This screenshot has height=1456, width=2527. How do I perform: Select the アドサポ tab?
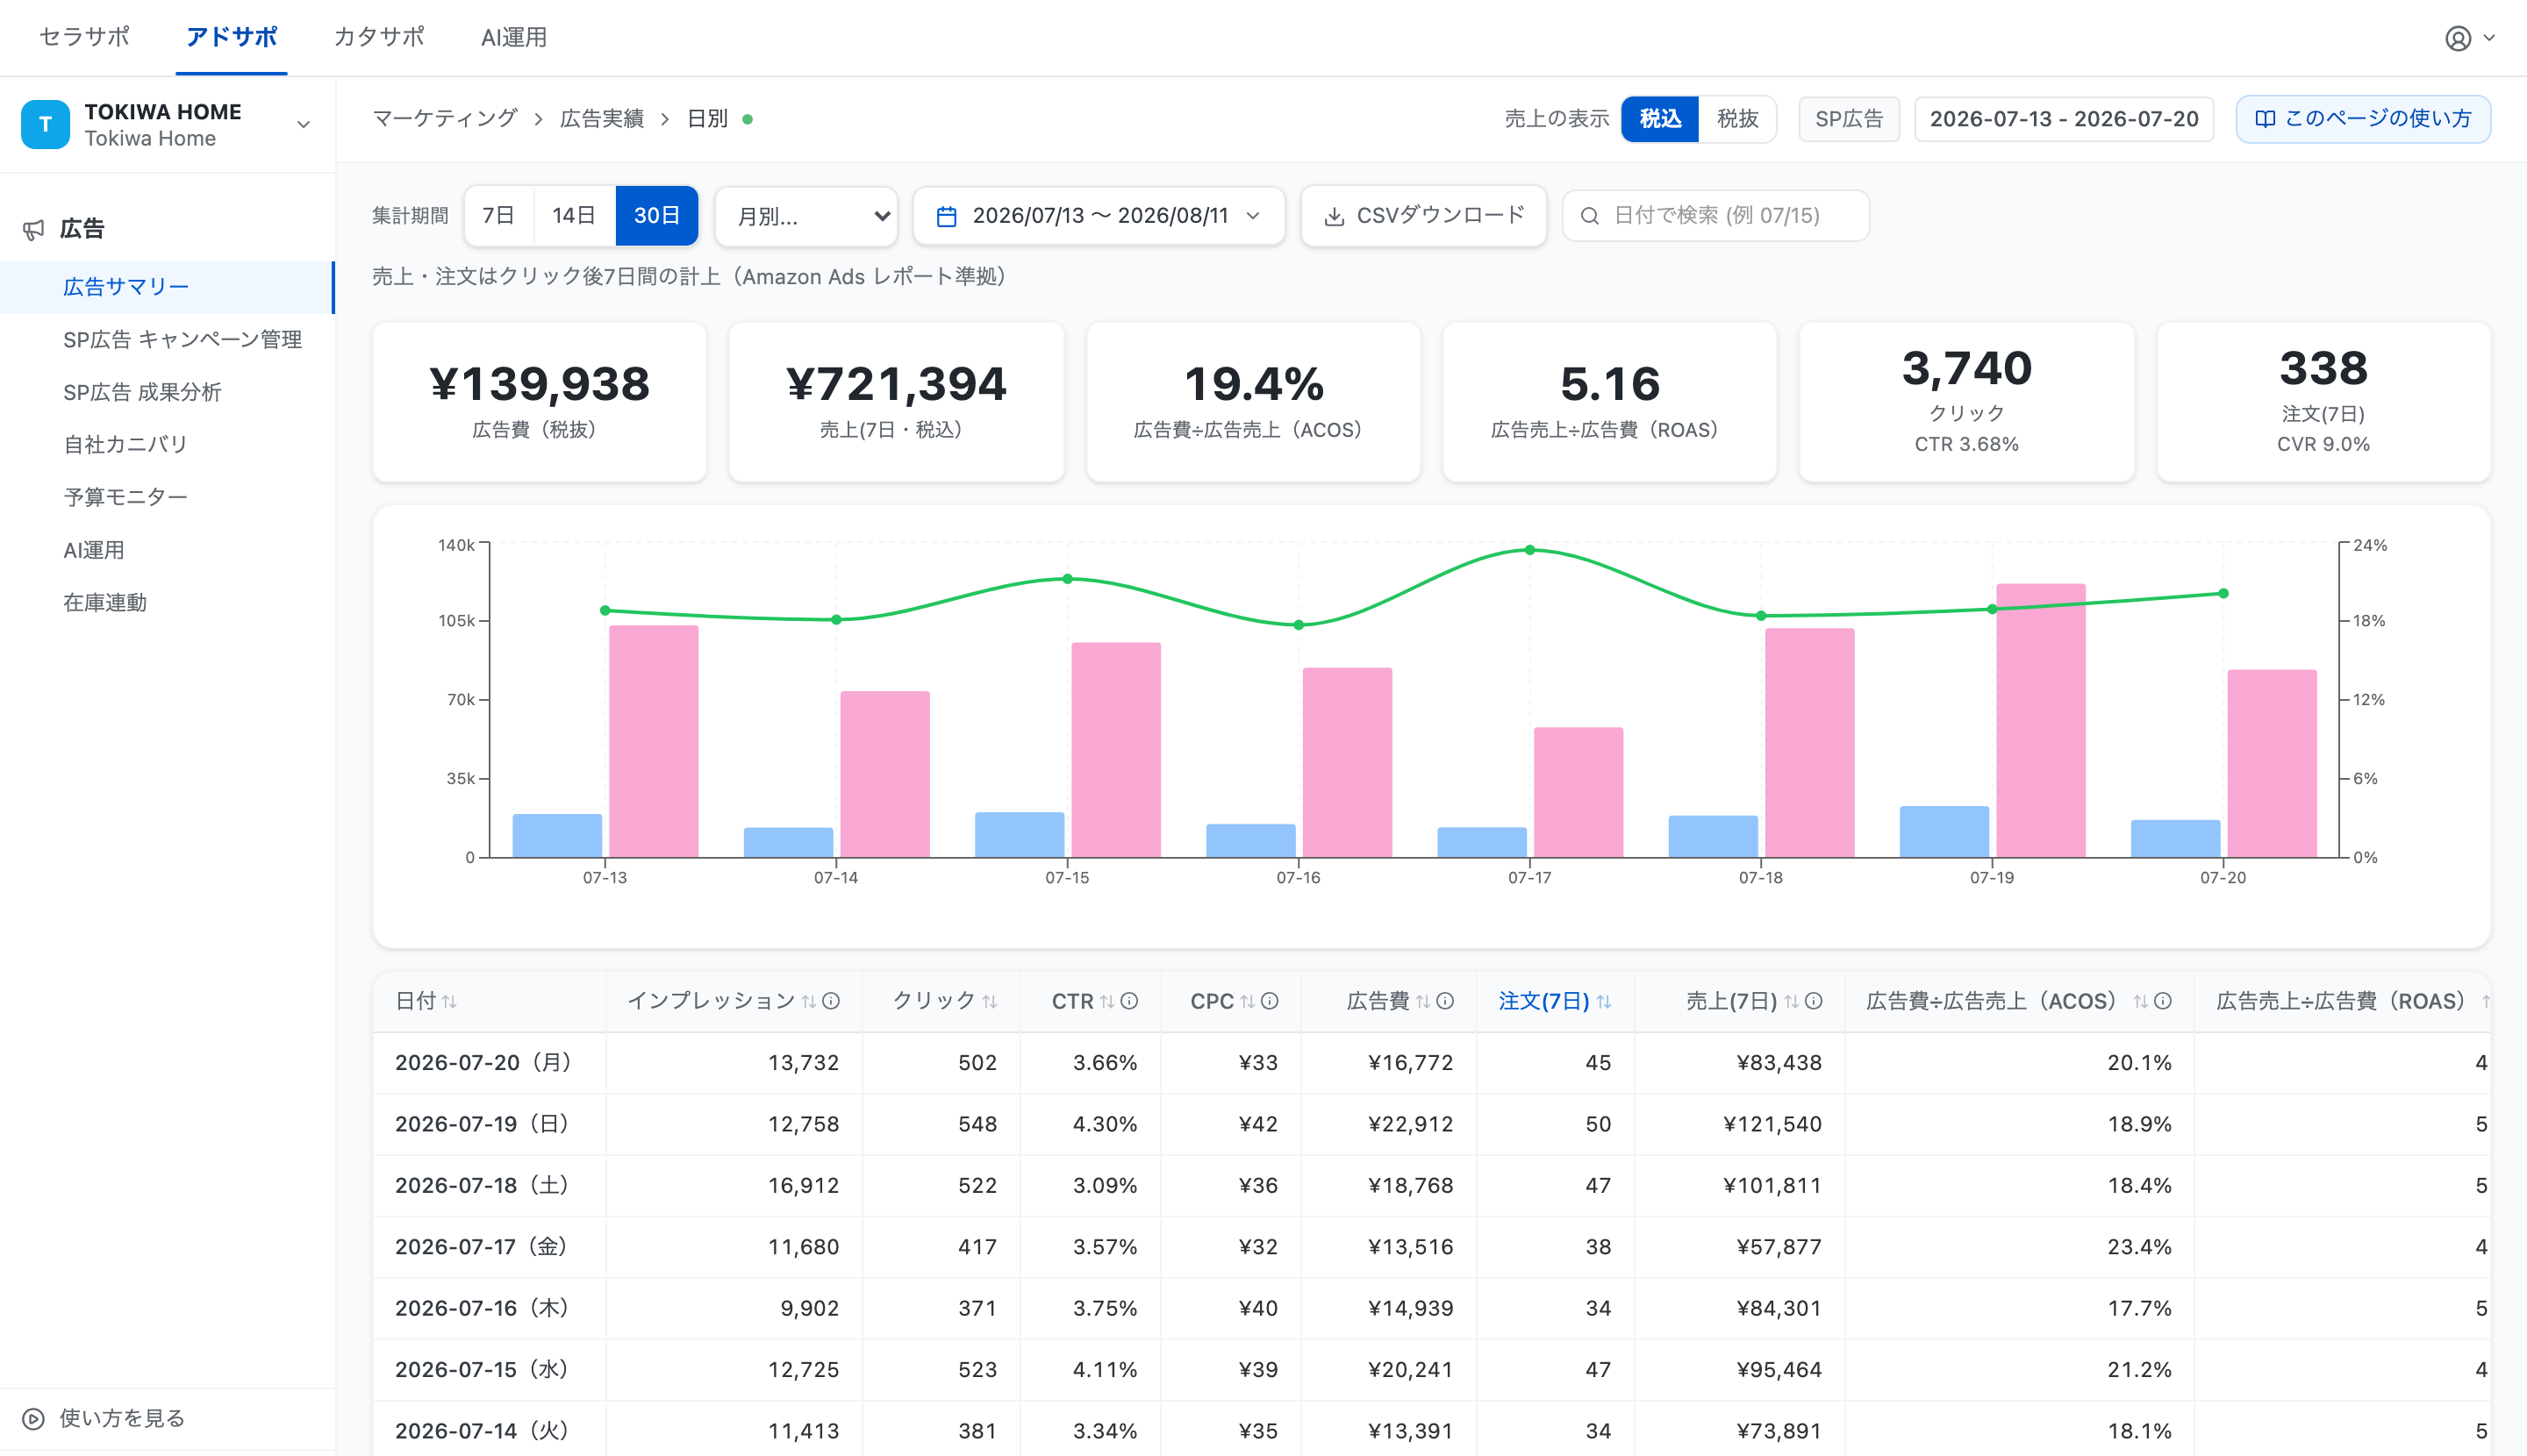point(231,37)
